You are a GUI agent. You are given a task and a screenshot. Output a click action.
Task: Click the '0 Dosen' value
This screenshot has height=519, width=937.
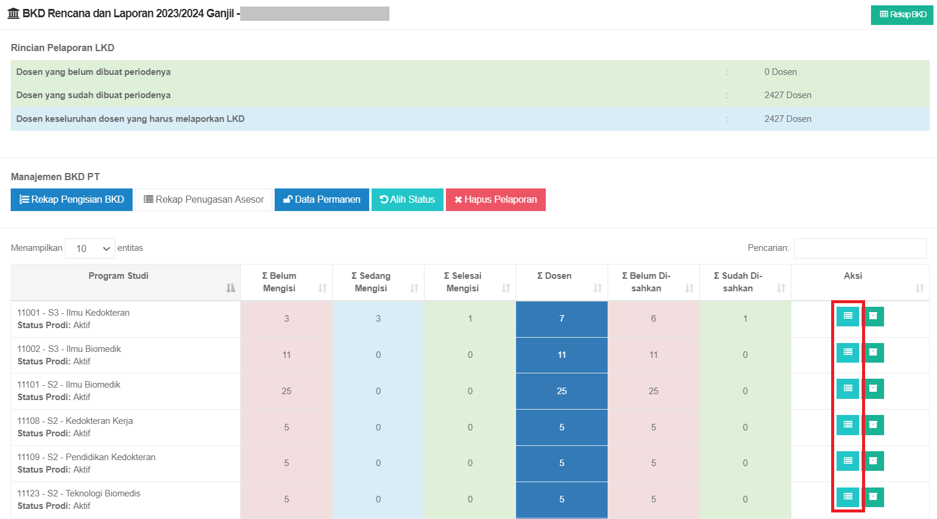pyautogui.click(x=781, y=72)
